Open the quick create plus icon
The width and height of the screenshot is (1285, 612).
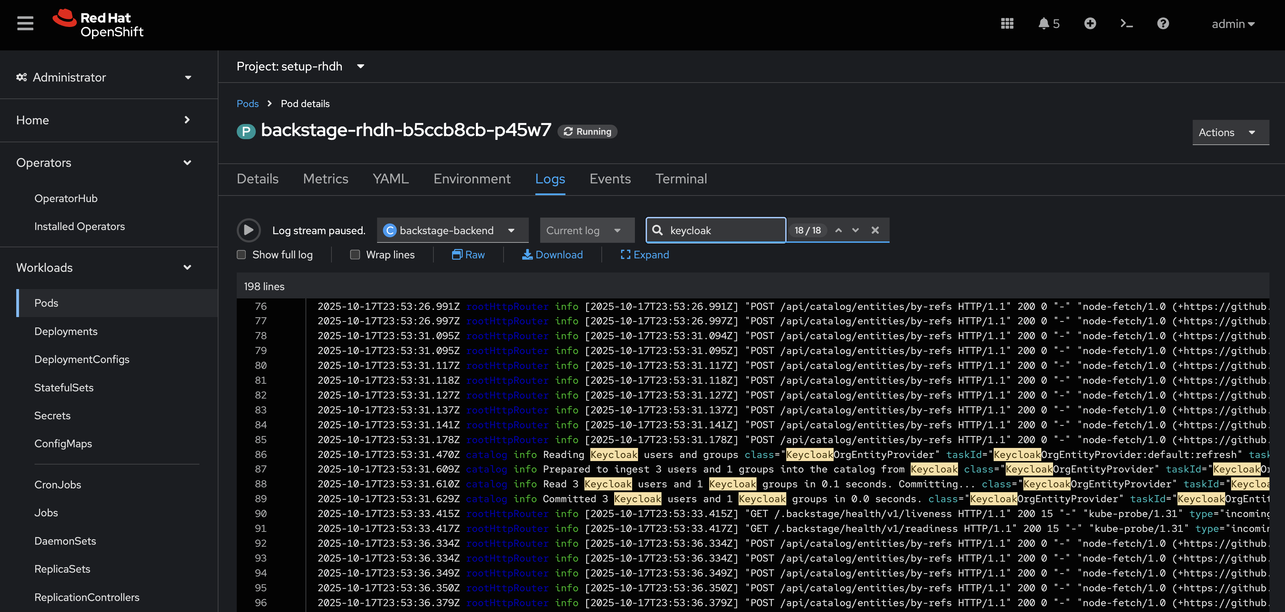[x=1090, y=23]
